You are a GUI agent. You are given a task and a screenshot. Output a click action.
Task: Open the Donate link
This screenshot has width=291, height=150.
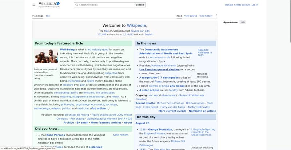point(229,5)
